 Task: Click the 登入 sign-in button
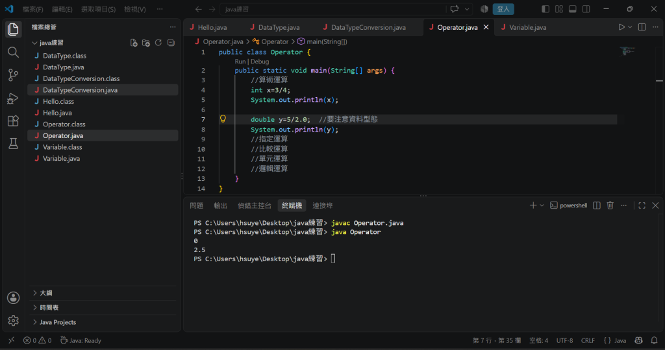(503, 9)
